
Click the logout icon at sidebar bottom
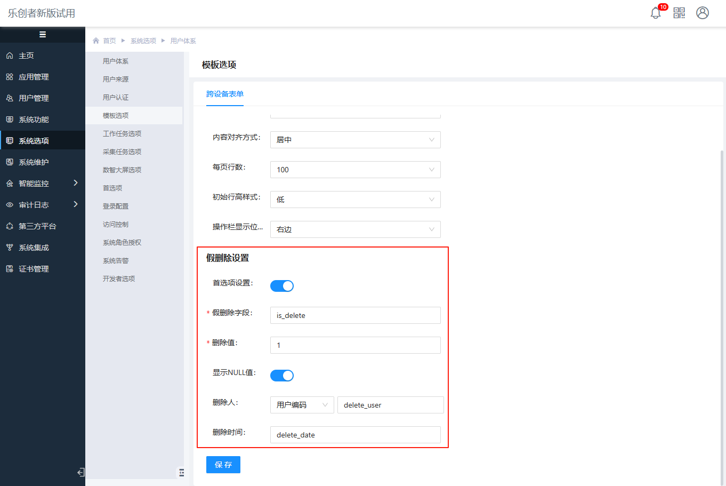(80, 472)
